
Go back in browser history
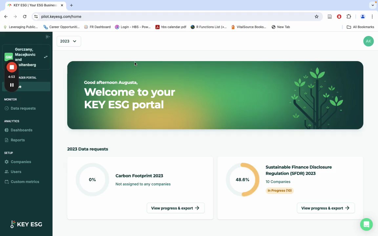(x=6, y=17)
